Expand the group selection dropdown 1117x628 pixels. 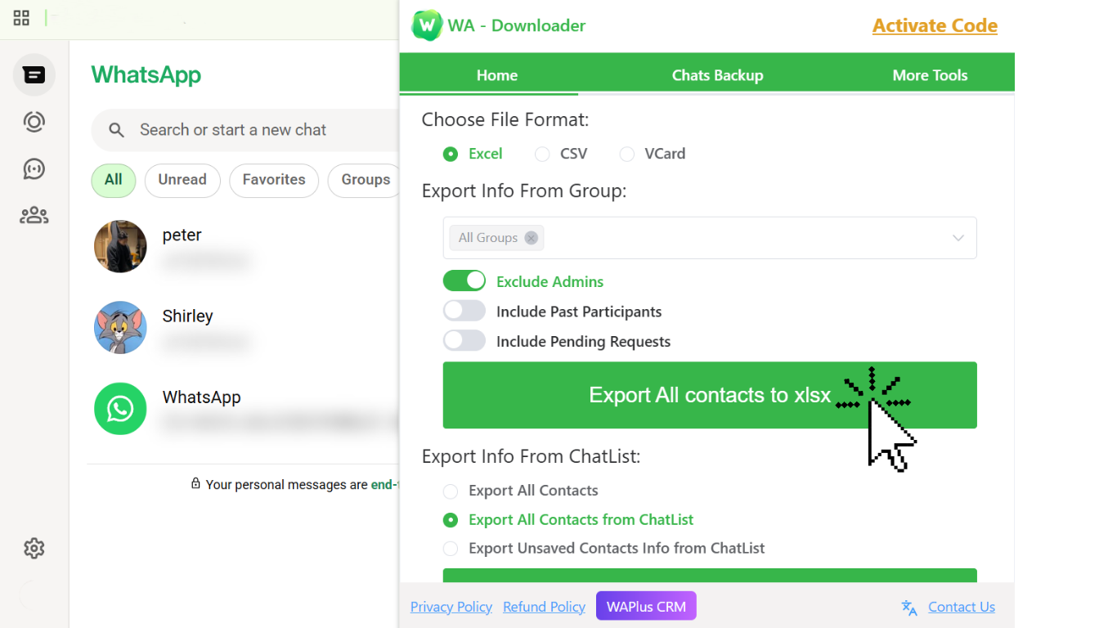pyautogui.click(x=958, y=238)
